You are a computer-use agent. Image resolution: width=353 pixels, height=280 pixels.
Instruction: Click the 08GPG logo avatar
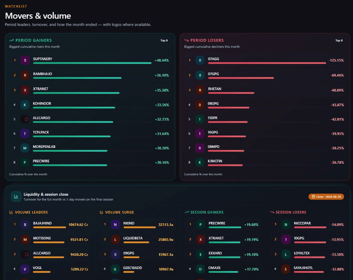click(200, 105)
